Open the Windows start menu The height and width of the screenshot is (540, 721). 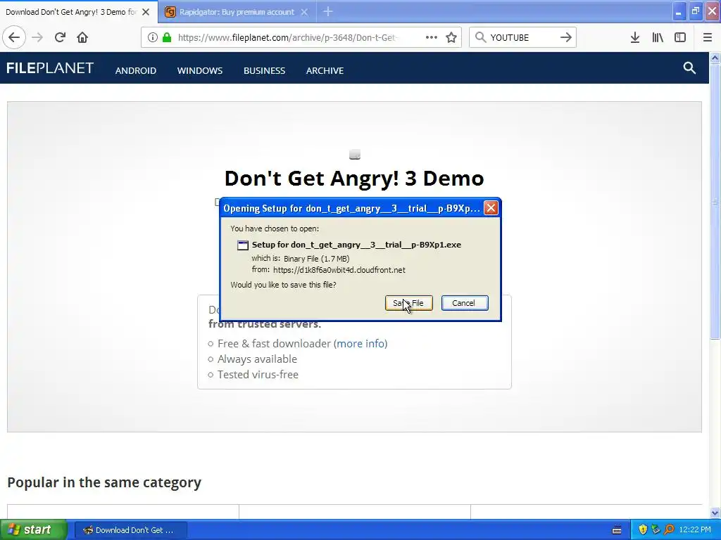pyautogui.click(x=34, y=530)
